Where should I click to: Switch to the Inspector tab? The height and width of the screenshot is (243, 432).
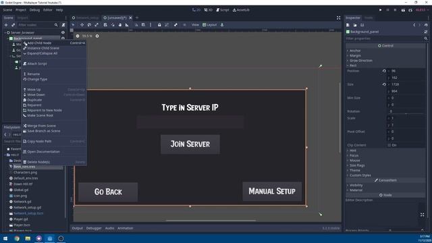tap(353, 18)
